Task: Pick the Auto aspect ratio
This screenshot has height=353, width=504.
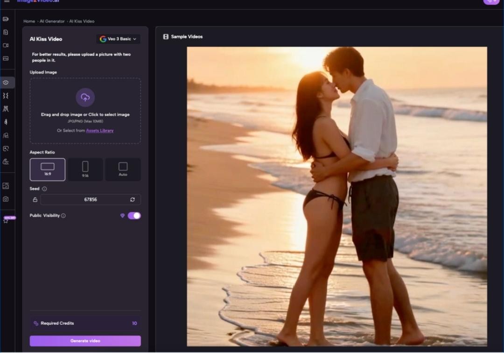Action: [x=123, y=169]
